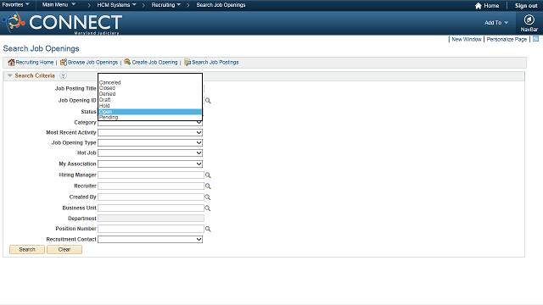Select the blank status option
Viewport: 543px width, 305px height.
point(150,77)
